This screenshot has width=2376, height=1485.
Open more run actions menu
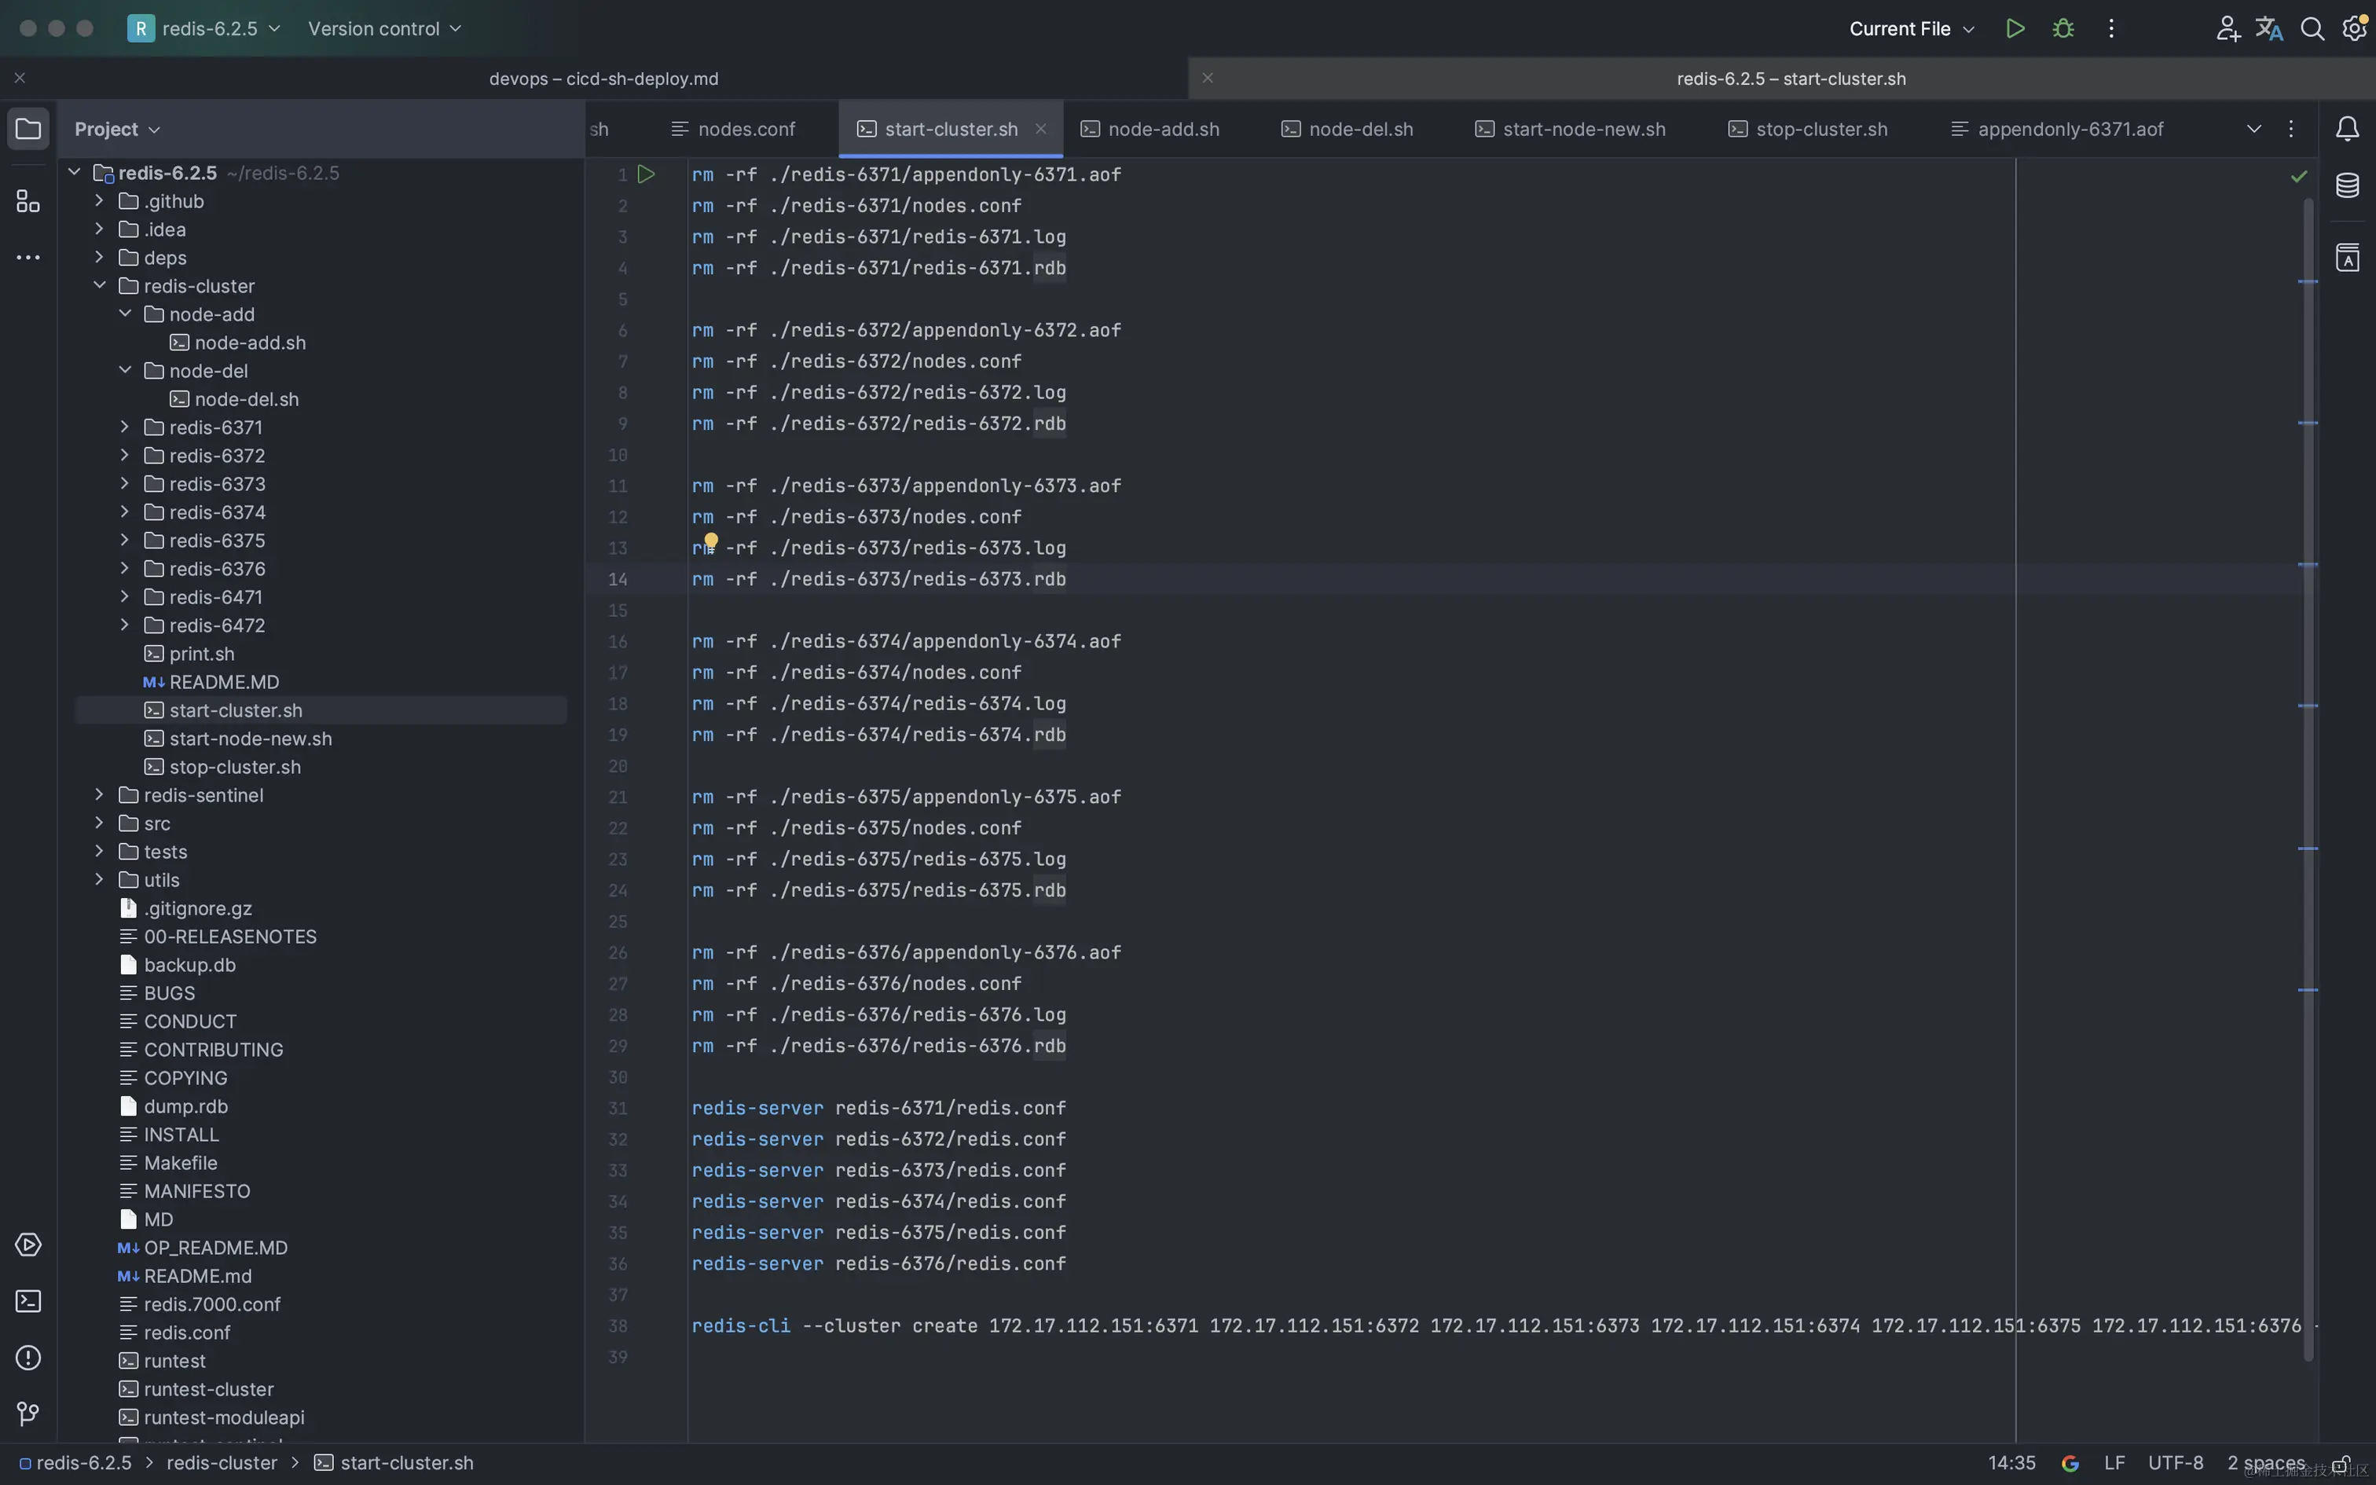click(2111, 28)
